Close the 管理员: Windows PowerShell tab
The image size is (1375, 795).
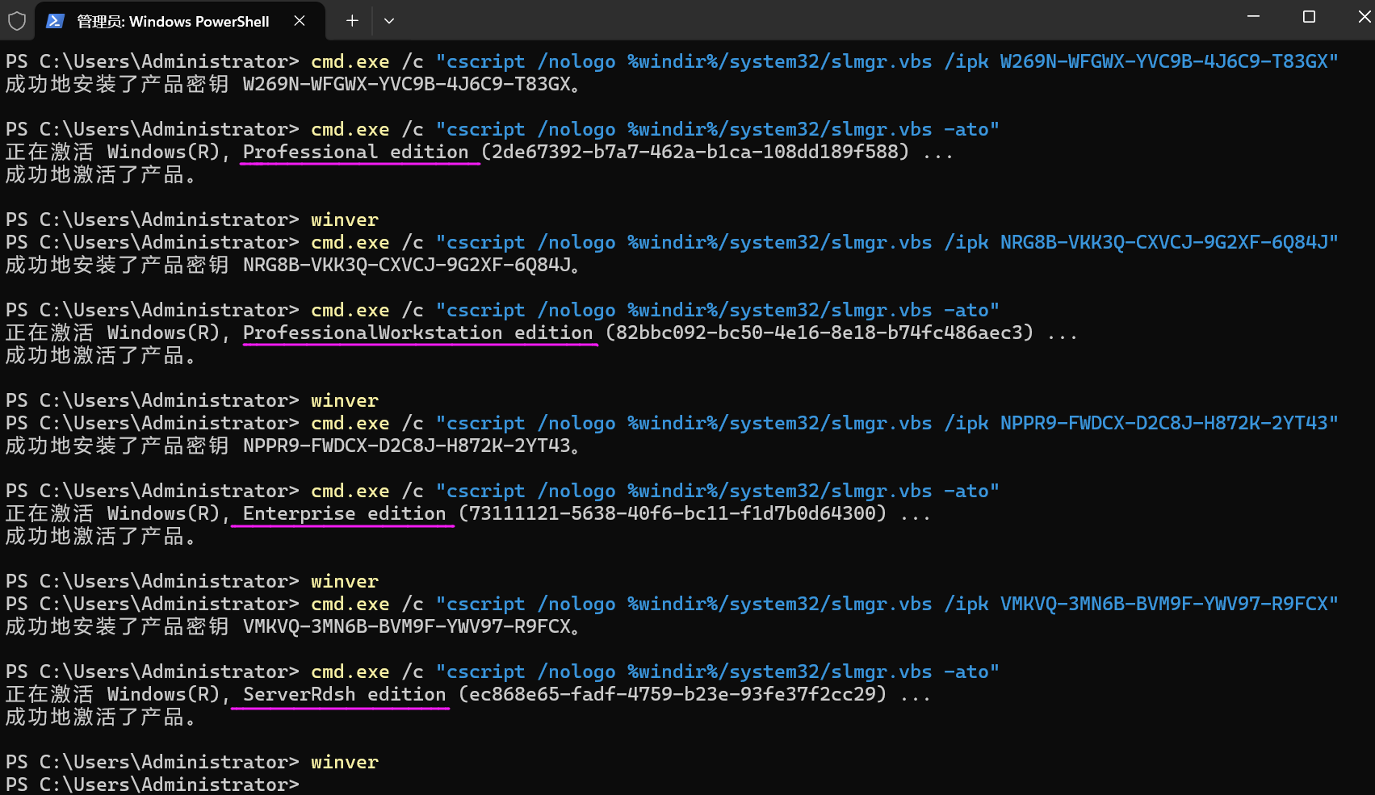(300, 21)
